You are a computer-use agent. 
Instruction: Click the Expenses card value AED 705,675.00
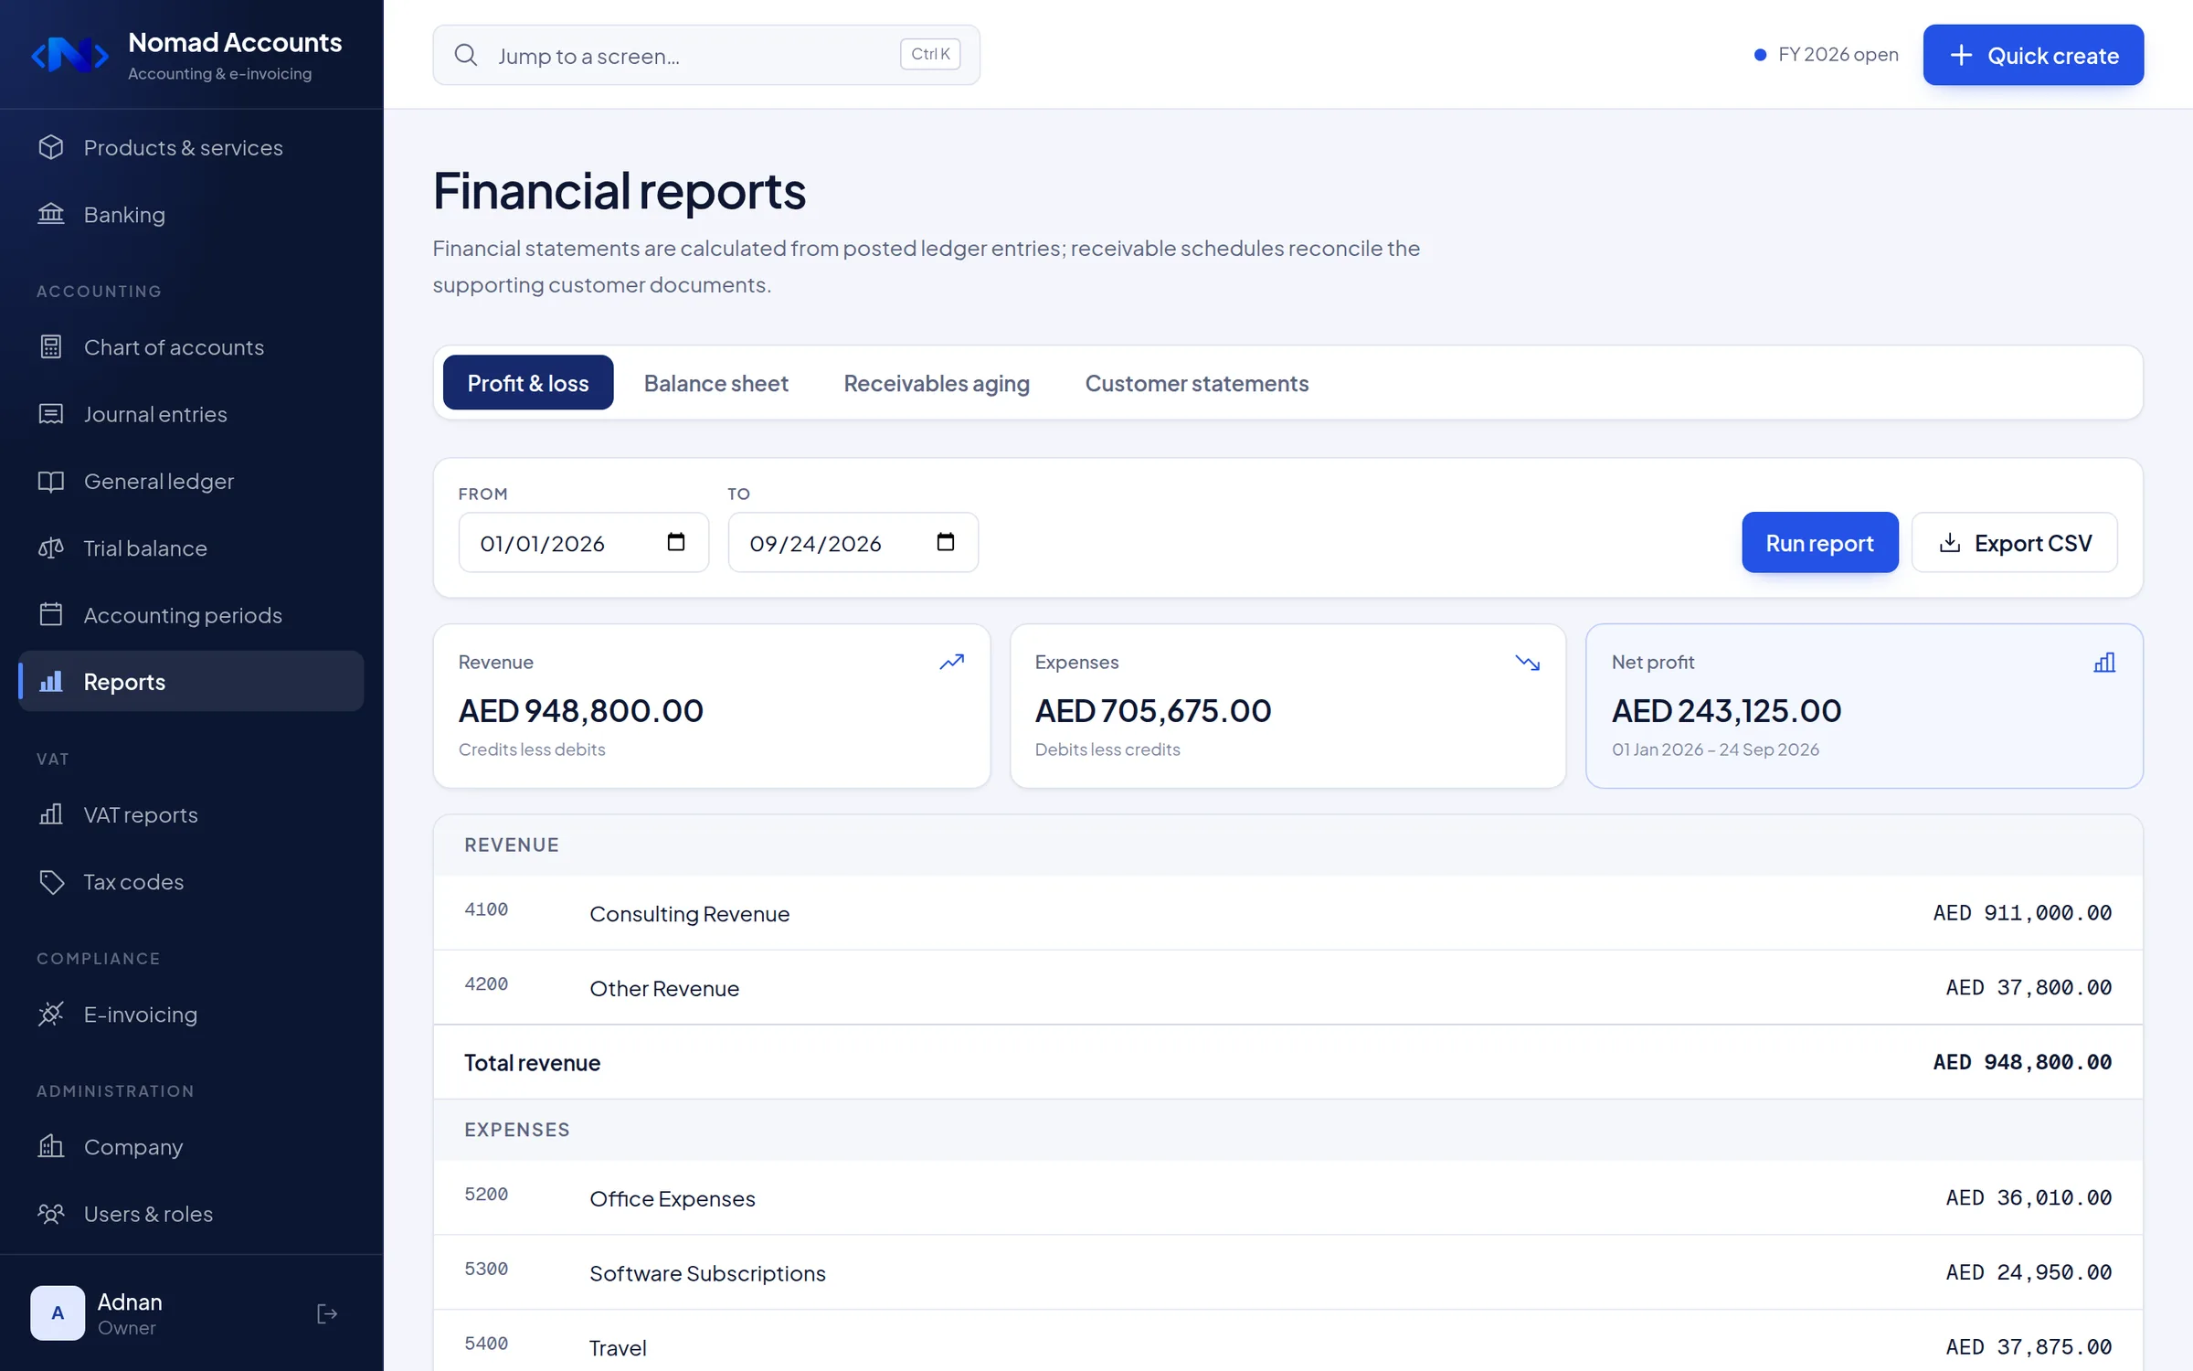(x=1153, y=710)
